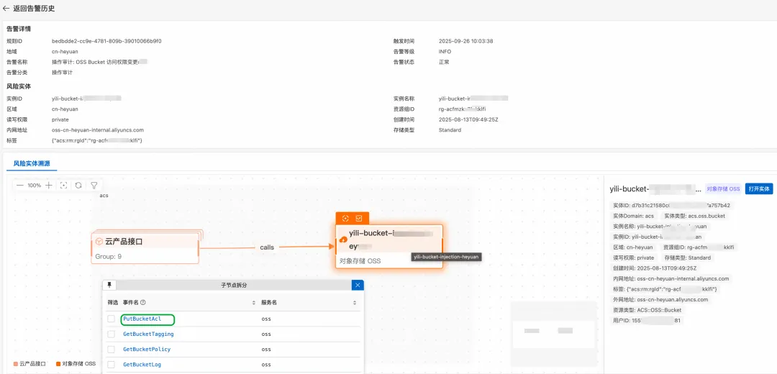Viewport: 777px width, 374px height.
Task: Show help for 事件名 column
Action: pos(142,302)
